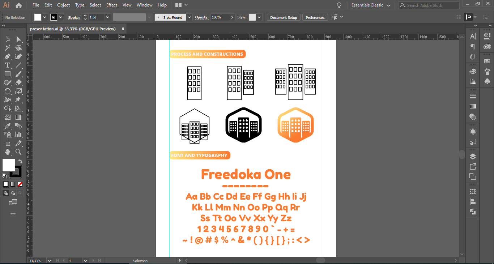Expand the artboard navigation dropdown
494x264 pixels.
click(x=85, y=260)
